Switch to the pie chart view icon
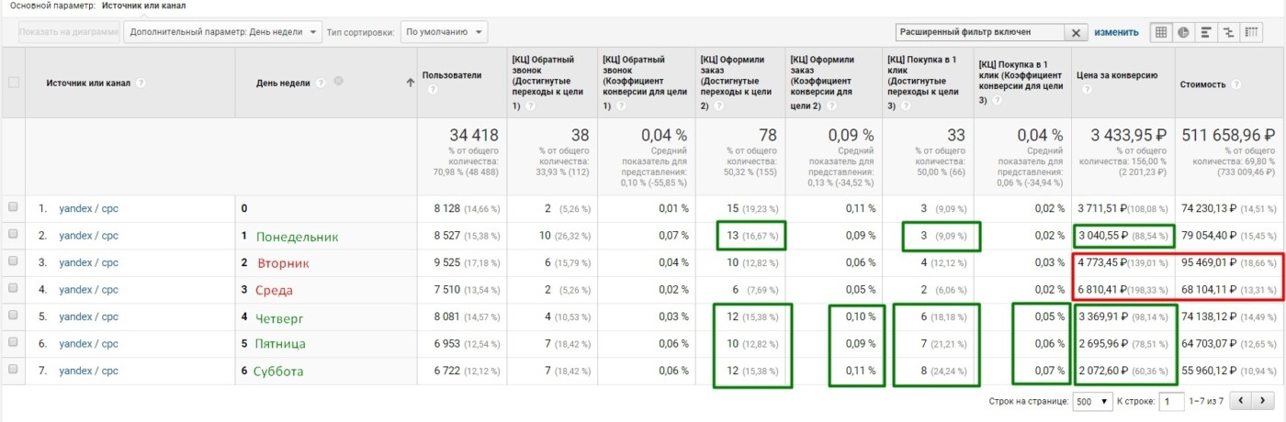 click(1183, 32)
